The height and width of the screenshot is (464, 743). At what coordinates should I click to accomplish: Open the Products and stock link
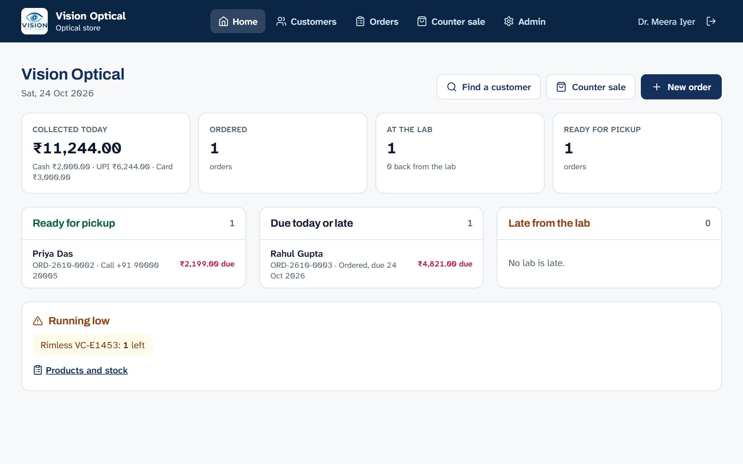[x=87, y=370]
